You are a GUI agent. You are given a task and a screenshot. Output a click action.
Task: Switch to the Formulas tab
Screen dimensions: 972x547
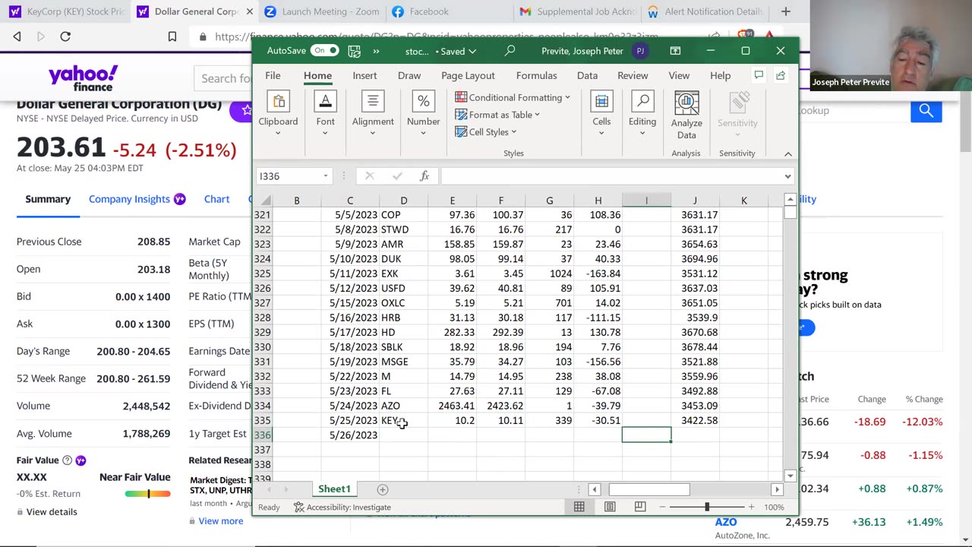tap(536, 76)
